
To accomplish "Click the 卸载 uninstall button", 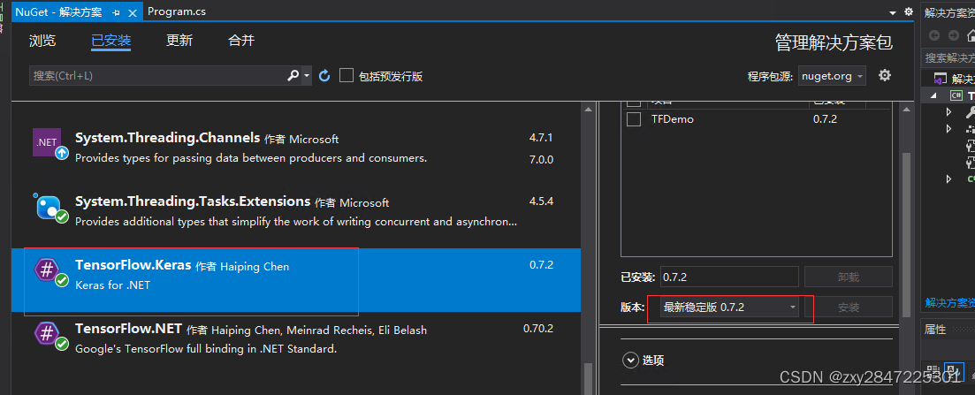I will point(849,277).
